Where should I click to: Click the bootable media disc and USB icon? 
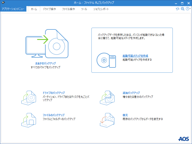pos(106,60)
